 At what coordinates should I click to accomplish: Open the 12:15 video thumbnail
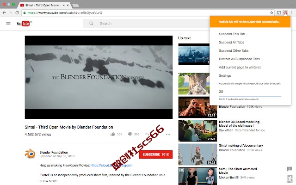tap(197, 107)
